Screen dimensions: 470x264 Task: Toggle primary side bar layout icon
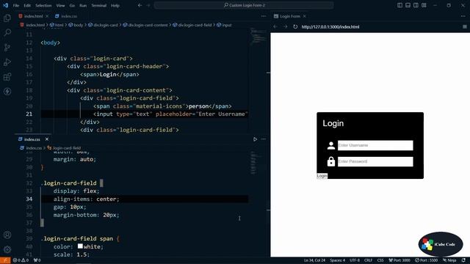[399, 5]
